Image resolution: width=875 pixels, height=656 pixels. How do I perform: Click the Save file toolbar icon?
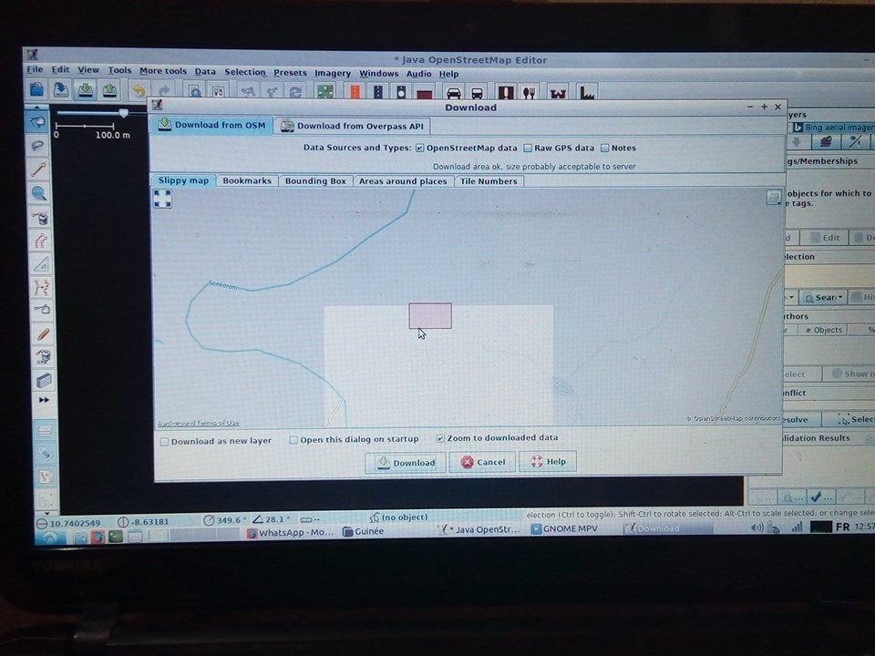60,89
